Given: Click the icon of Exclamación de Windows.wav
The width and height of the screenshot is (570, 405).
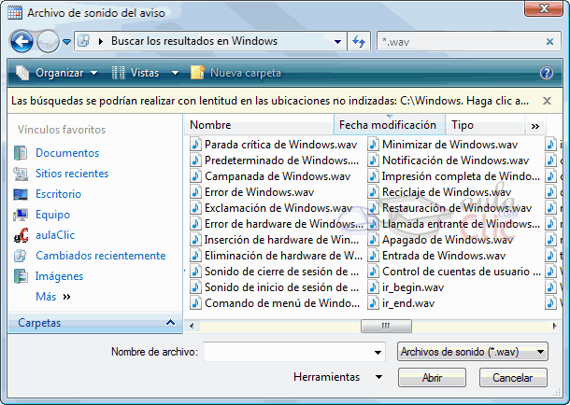Looking at the screenshot, I should coord(195,208).
